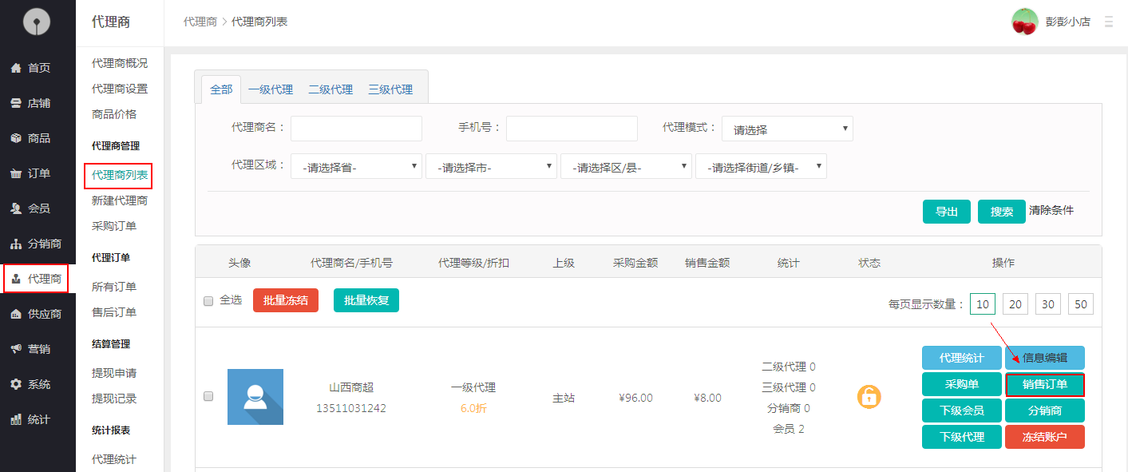Open the agent mode (代理模式) dropdown
This screenshot has width=1128, height=472.
click(786, 129)
